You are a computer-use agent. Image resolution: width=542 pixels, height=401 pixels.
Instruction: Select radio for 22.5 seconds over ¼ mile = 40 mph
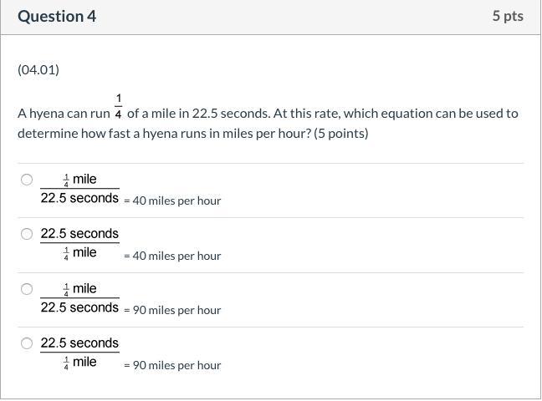click(x=27, y=234)
